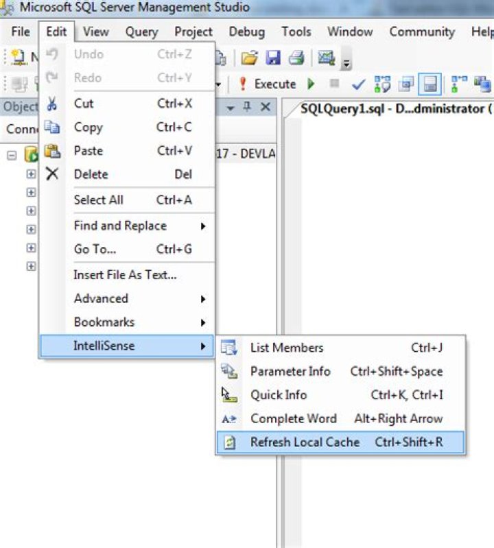Viewport: 494px width, 548px height.
Task: Open the Project menu
Action: 193,32
